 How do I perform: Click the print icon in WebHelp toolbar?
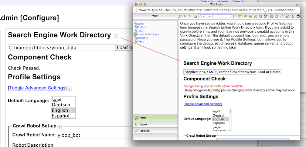[195, 16]
